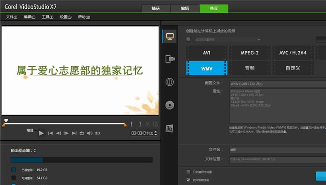Toggle repeat playback
The image size is (326, 185).
coord(82,133)
